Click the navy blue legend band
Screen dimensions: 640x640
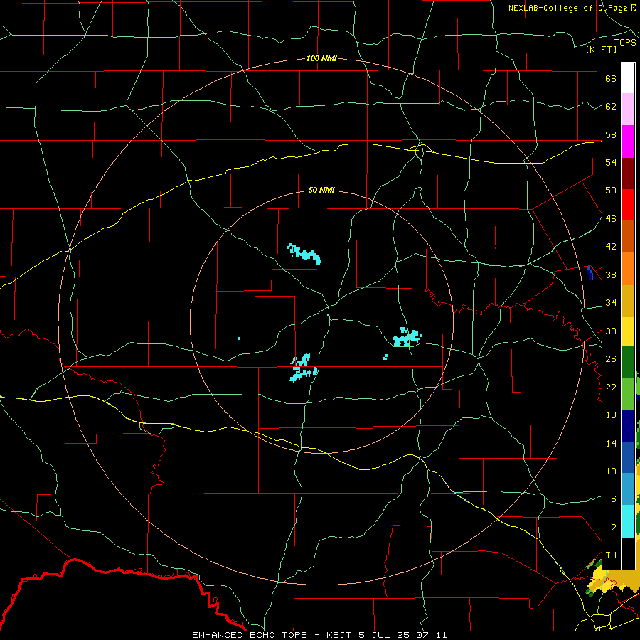coord(628,426)
